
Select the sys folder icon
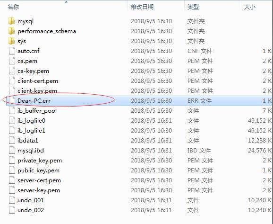(x=11, y=41)
